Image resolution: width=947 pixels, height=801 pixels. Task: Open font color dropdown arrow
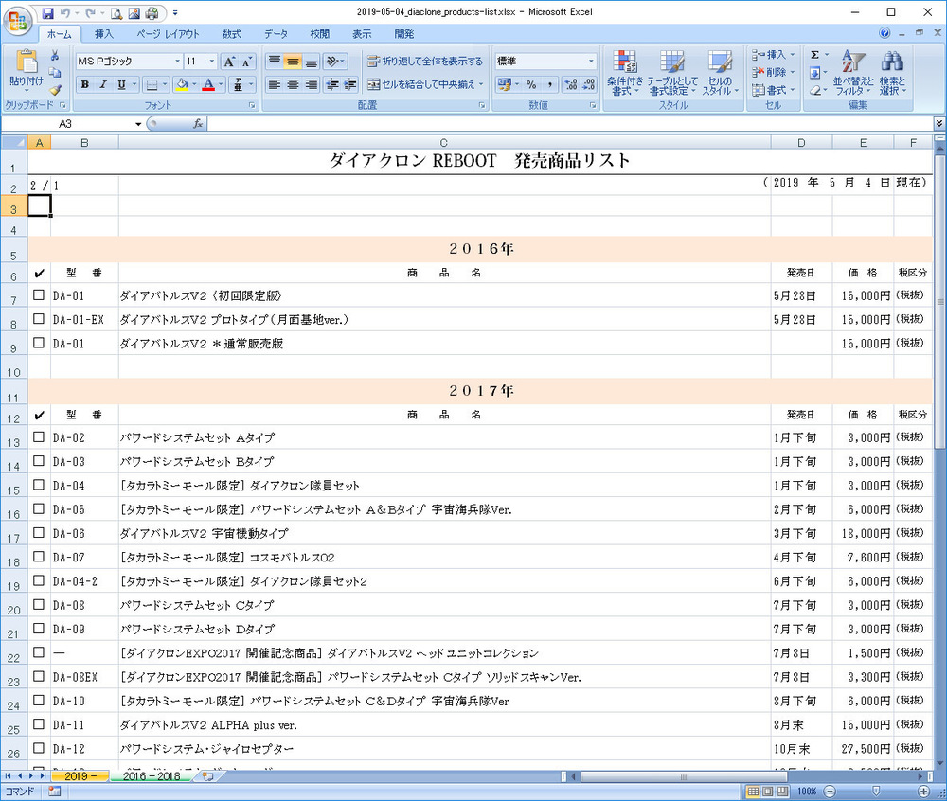pyautogui.click(x=221, y=84)
